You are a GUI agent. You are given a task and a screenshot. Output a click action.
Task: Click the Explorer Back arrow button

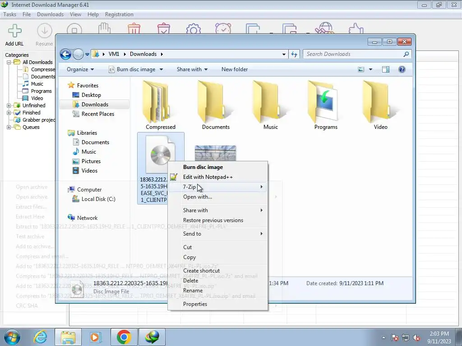(x=65, y=54)
